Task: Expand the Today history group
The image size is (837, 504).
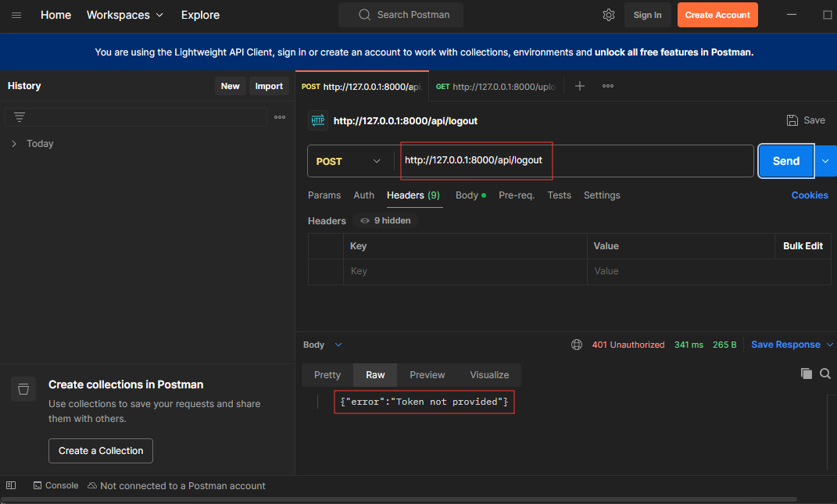Action: click(14, 144)
